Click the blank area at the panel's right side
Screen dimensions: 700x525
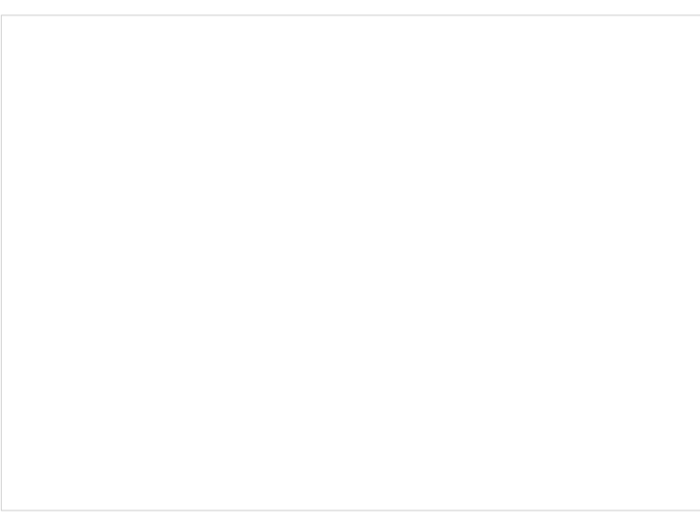(x=679, y=263)
